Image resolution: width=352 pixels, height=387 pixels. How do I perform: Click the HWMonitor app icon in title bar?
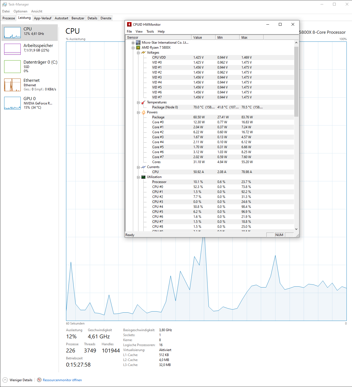coord(129,24)
